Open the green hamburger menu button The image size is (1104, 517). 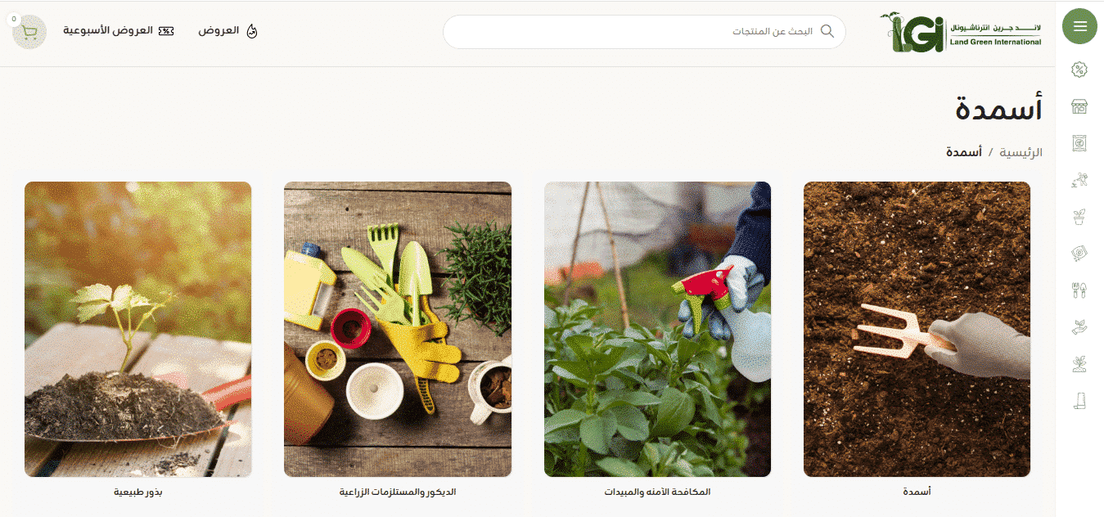pyautogui.click(x=1079, y=26)
